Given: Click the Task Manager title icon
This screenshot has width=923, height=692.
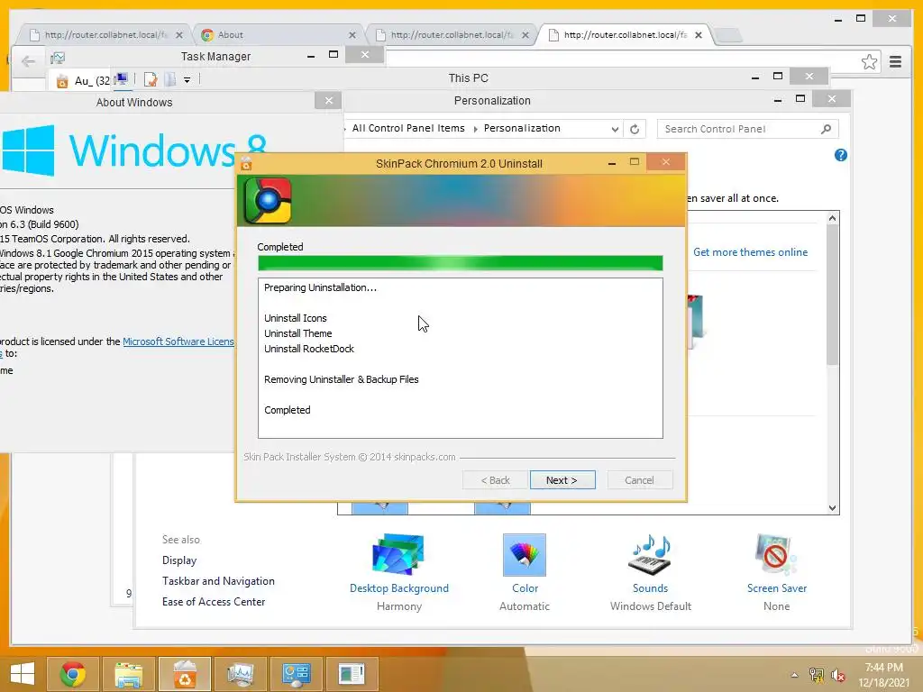Looking at the screenshot, I should pyautogui.click(x=58, y=57).
